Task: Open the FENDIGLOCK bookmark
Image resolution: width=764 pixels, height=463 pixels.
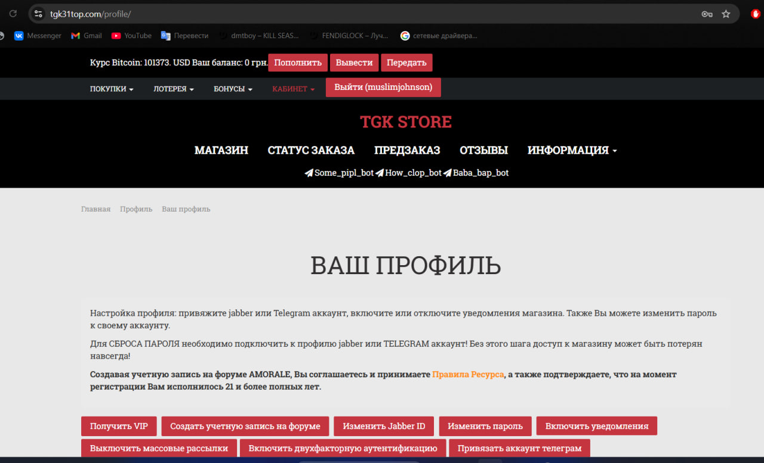Action: coord(349,36)
